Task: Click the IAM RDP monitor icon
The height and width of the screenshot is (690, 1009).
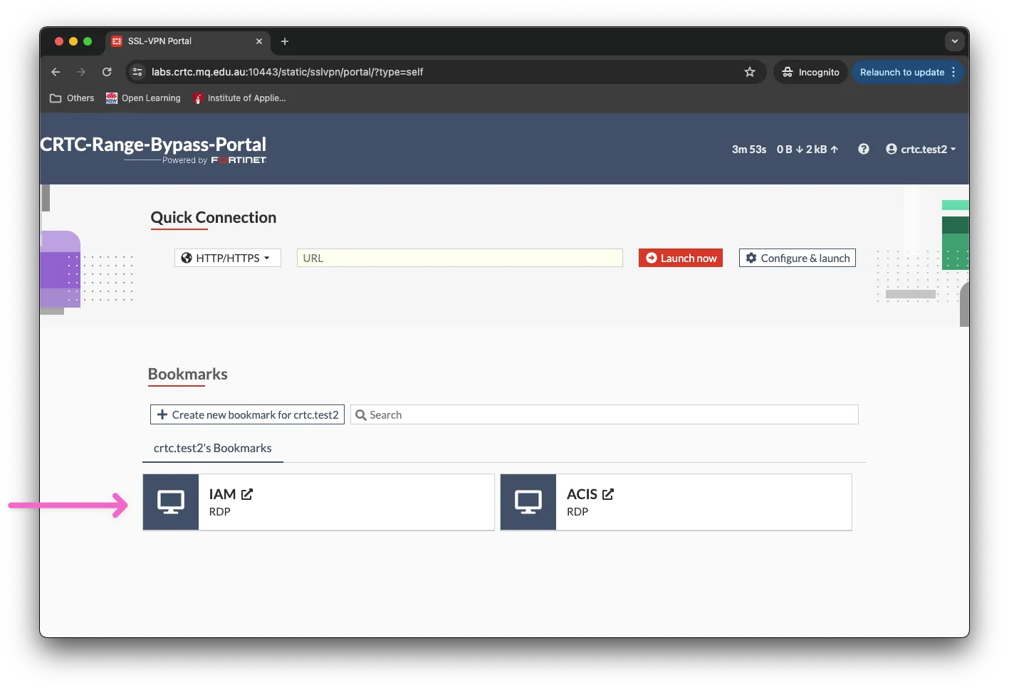Action: [171, 502]
